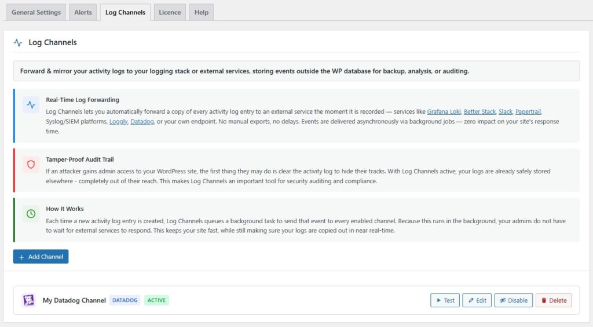Disable My Datadog Channel
The height and width of the screenshot is (327, 593).
pos(514,300)
